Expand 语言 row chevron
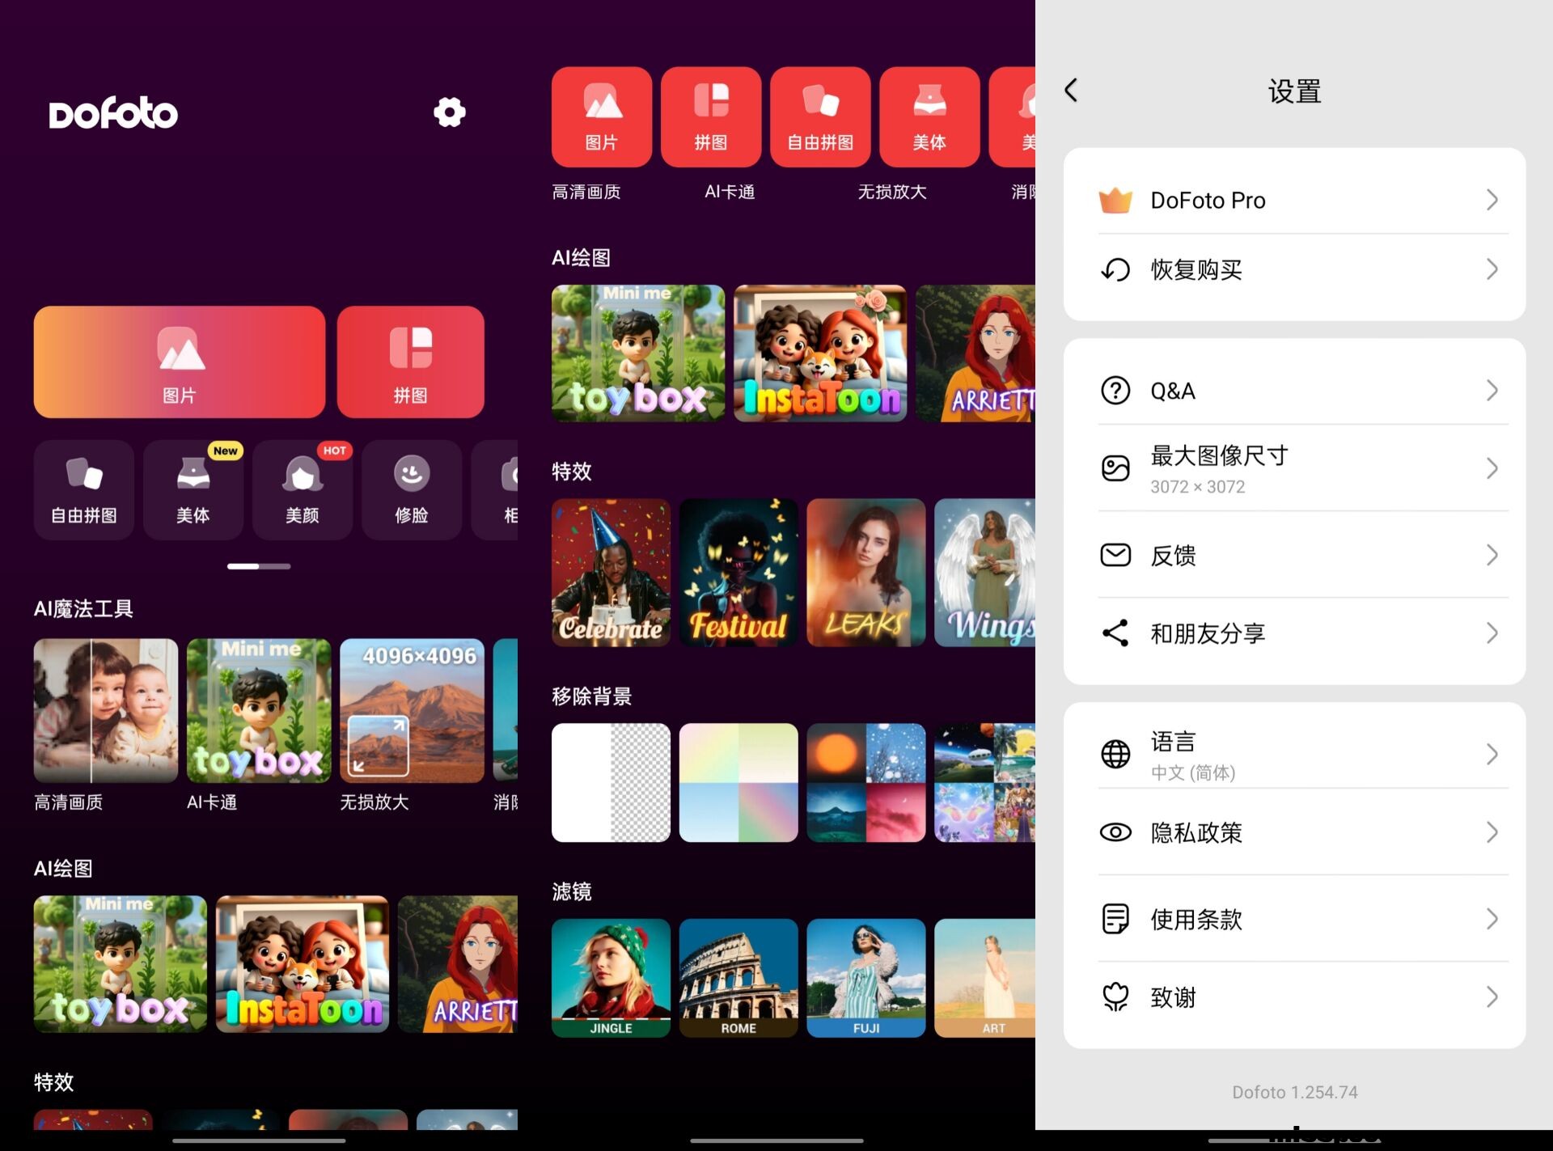Screen dimensions: 1553x1151 coord(1492,754)
